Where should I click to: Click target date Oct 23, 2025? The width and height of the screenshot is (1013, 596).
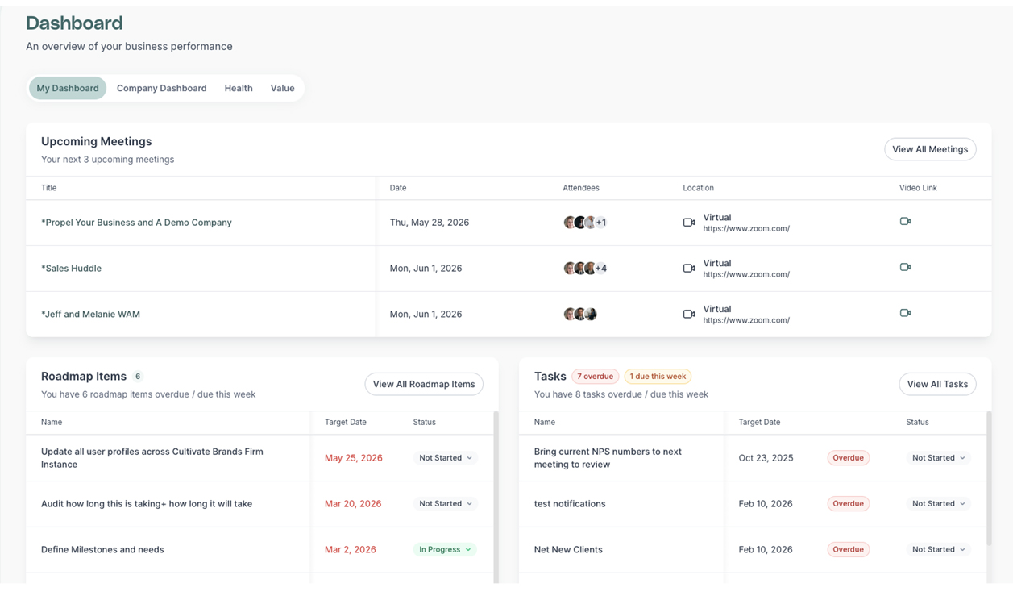click(766, 458)
